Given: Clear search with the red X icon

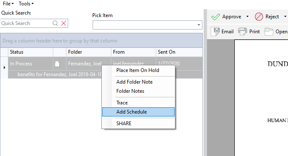Looking at the screenshot, I should [x=64, y=23].
